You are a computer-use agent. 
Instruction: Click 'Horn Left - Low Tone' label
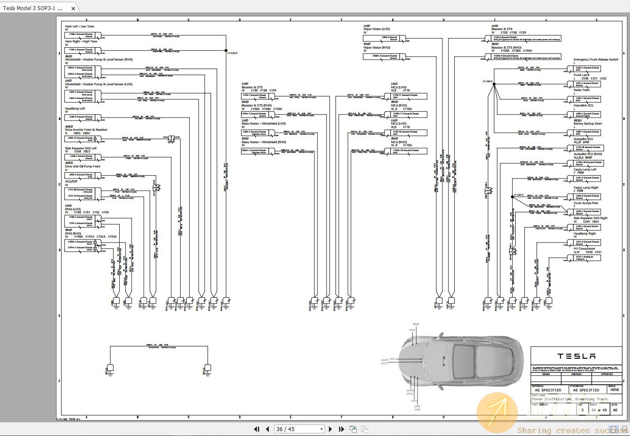[x=79, y=27]
